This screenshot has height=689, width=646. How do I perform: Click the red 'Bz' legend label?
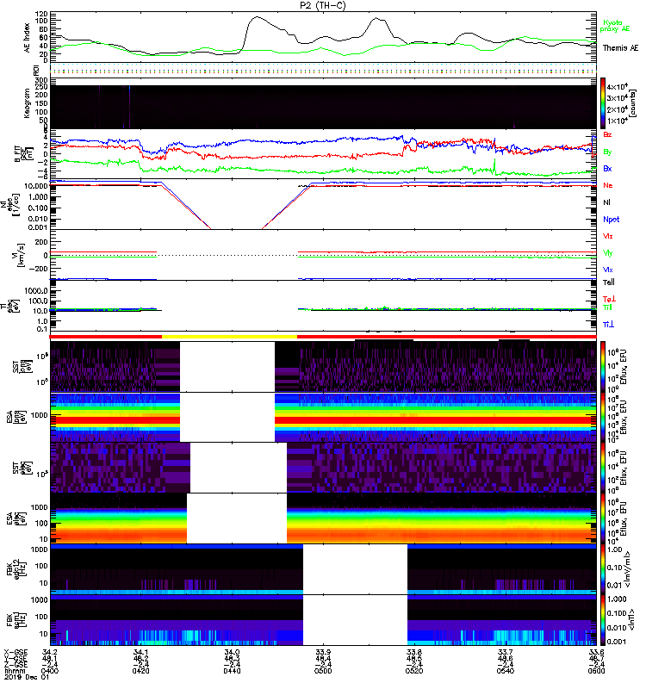point(607,134)
